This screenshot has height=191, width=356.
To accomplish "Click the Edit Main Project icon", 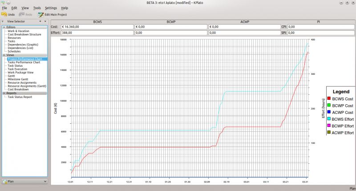I will [x=40, y=14].
